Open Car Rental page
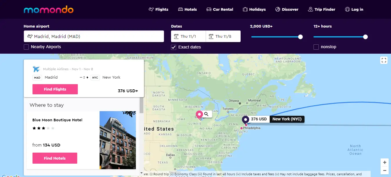This screenshot has width=391, height=177. click(220, 9)
